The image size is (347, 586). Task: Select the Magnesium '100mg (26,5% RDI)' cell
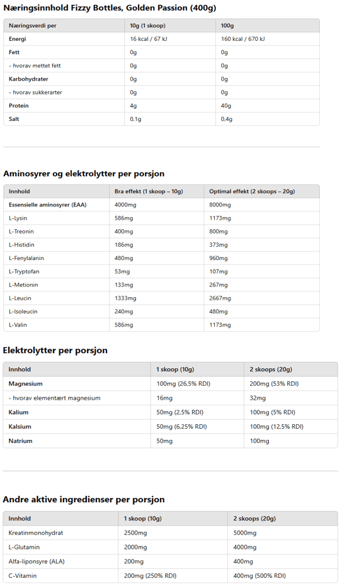tap(183, 384)
